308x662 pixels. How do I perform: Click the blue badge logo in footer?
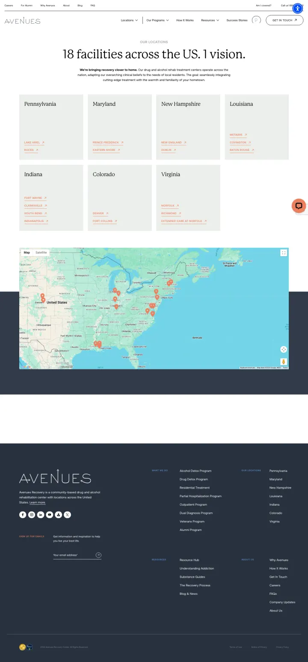pyautogui.click(x=30, y=647)
